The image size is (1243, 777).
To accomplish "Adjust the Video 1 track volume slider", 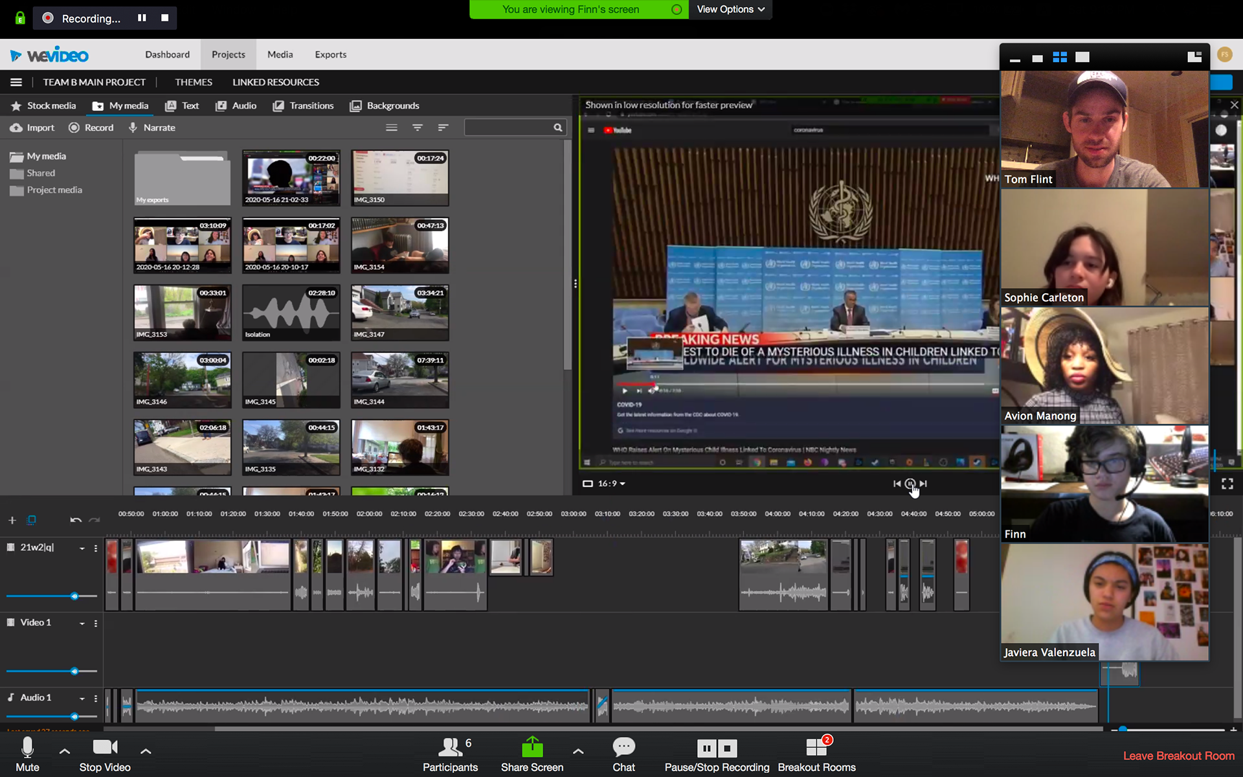I will coord(74,671).
